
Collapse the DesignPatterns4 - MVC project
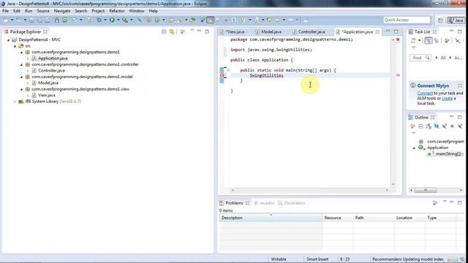(8, 39)
